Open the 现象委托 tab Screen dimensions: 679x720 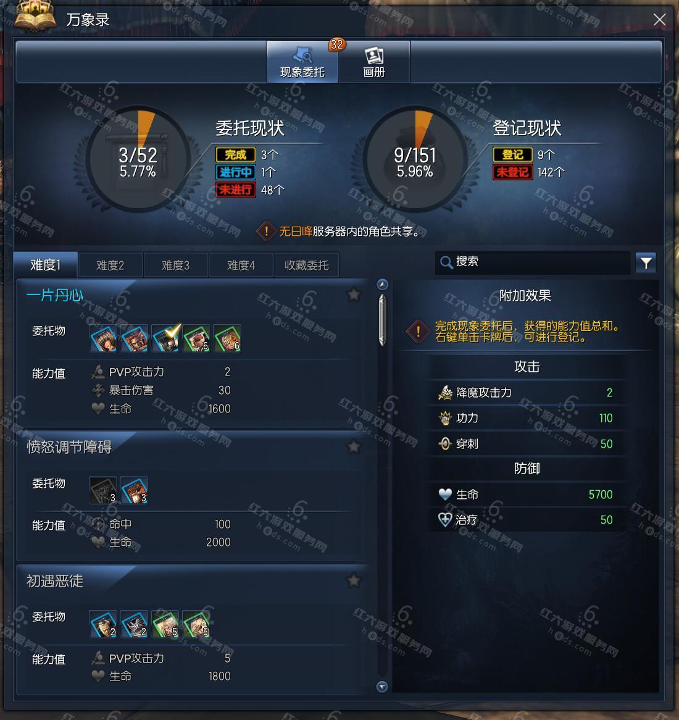(302, 62)
